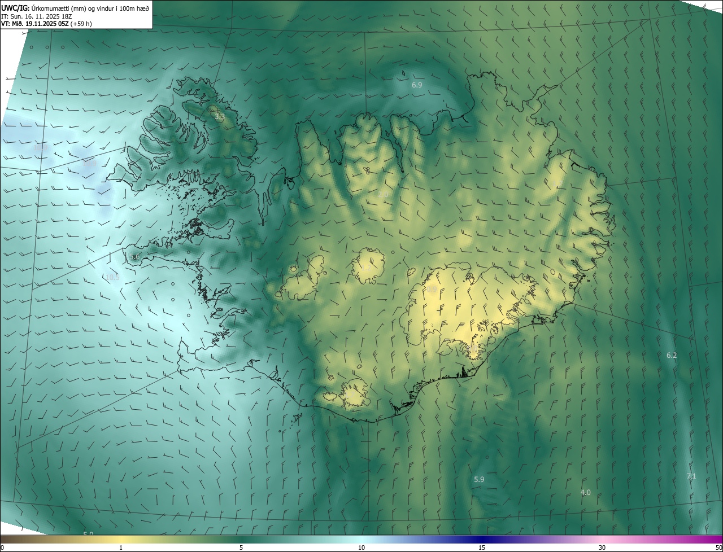
Task: Click the yellow section of the color bar
Action: (121, 540)
